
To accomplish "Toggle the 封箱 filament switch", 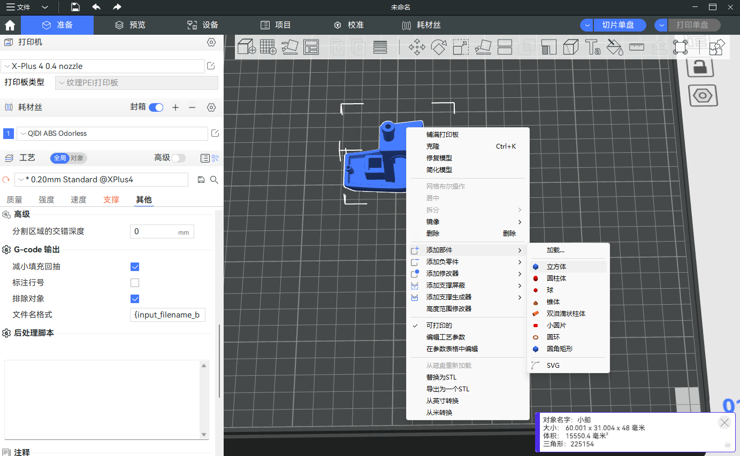I will 156,107.
